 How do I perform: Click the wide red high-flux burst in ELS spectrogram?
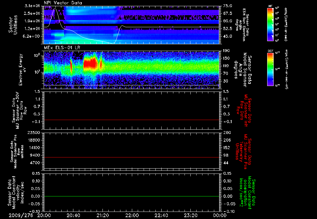point(91,63)
